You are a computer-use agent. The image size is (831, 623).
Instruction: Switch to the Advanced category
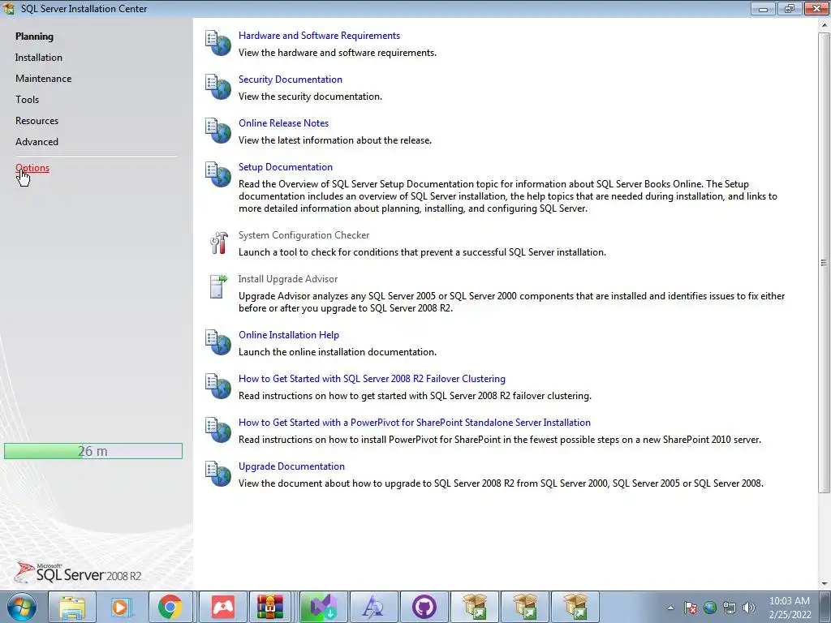[x=37, y=142]
